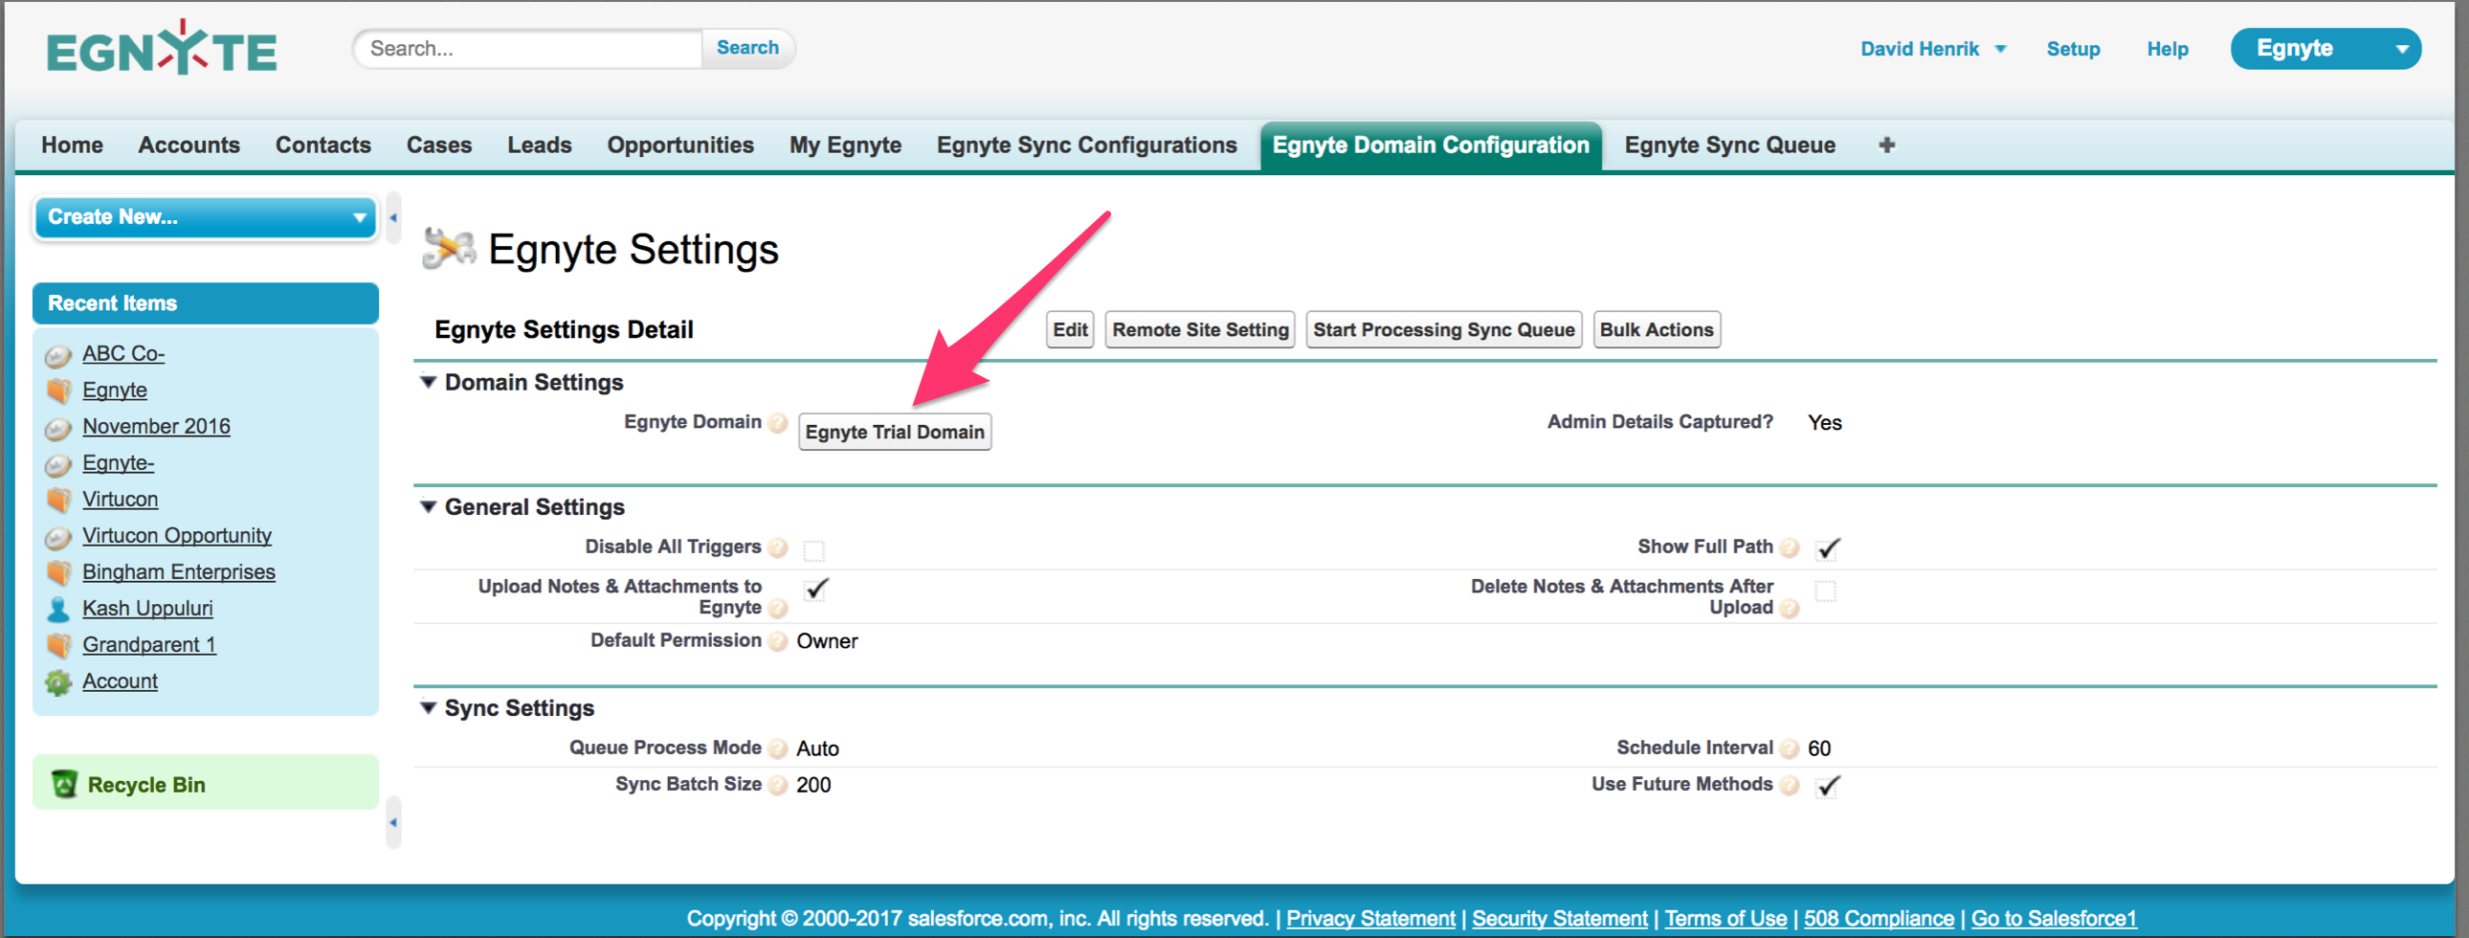
Task: Open David Henrik user menu
Action: click(x=1933, y=49)
